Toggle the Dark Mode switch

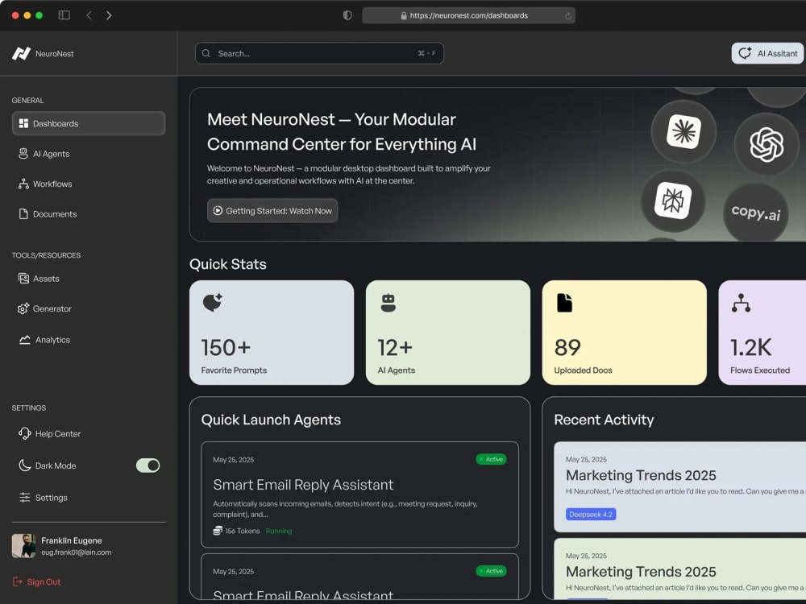148,465
